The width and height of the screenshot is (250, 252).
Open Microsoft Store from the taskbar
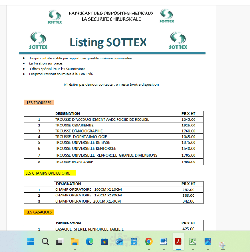[x=104, y=241]
